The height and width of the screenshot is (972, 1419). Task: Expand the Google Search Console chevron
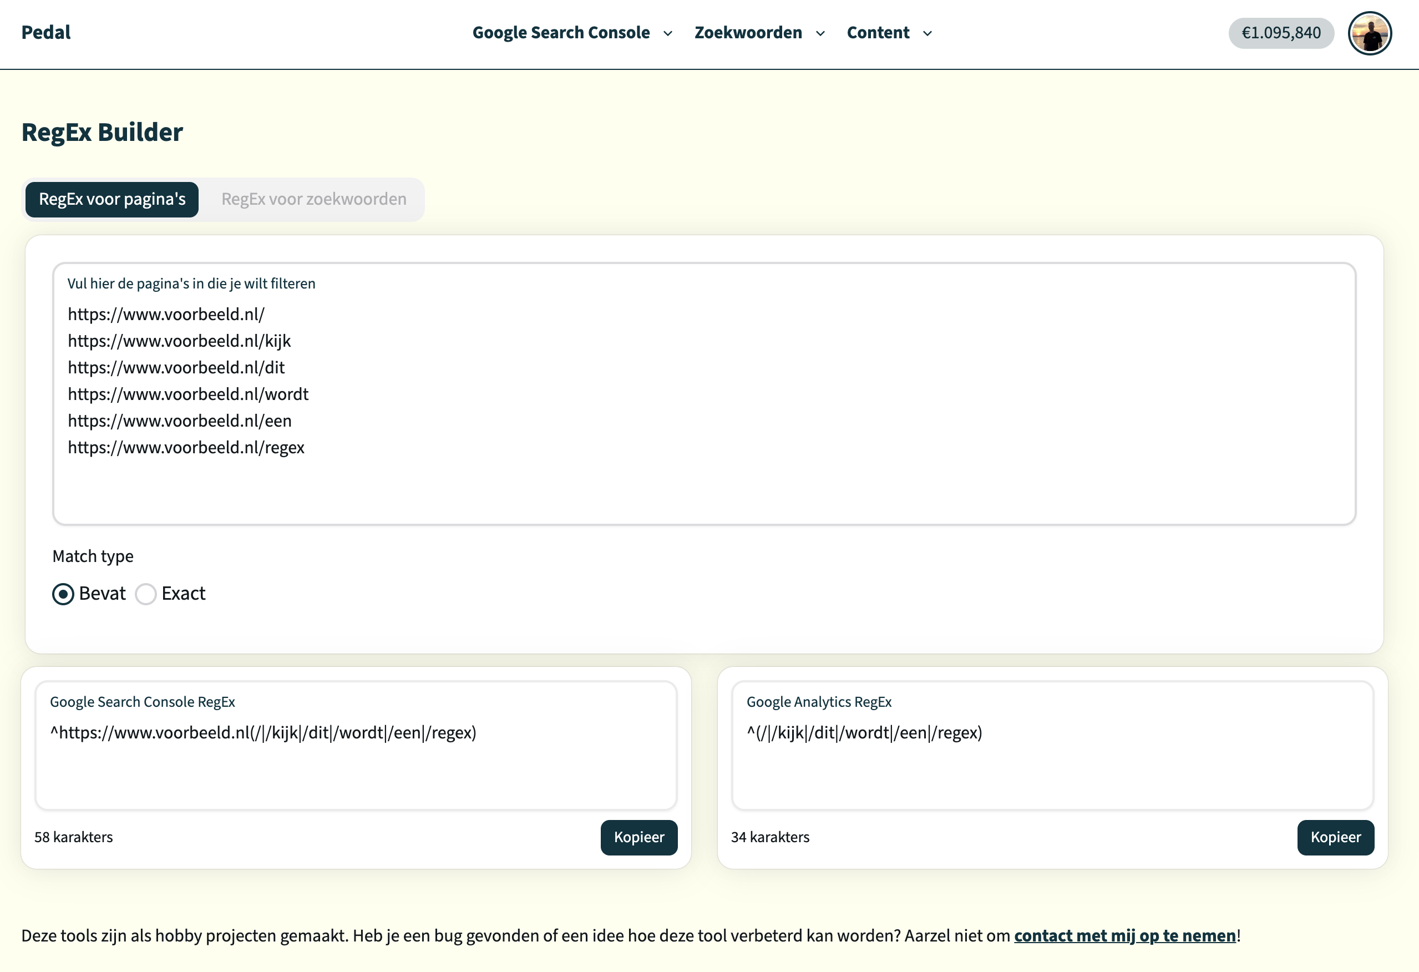pos(668,34)
